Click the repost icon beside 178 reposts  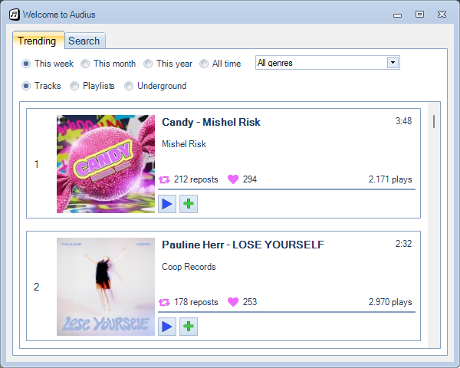point(164,302)
